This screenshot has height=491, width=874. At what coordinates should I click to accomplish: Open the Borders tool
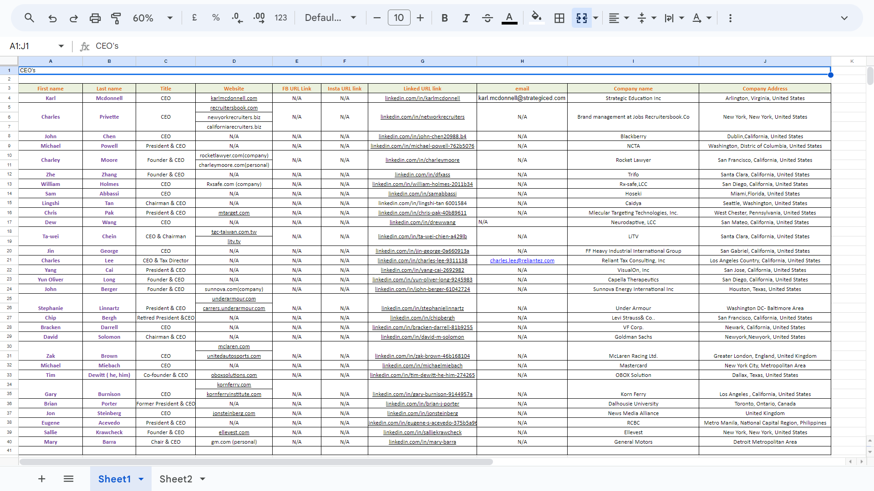click(x=559, y=18)
